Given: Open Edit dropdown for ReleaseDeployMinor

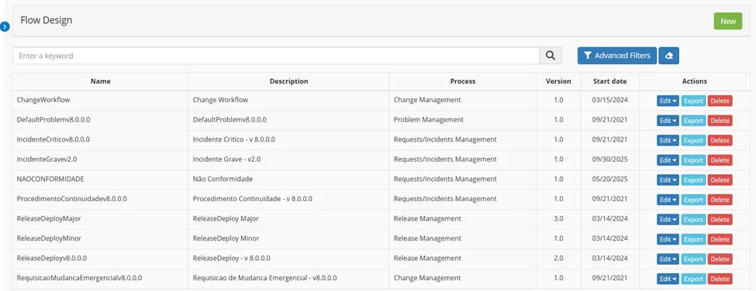Looking at the screenshot, I should pos(668,239).
